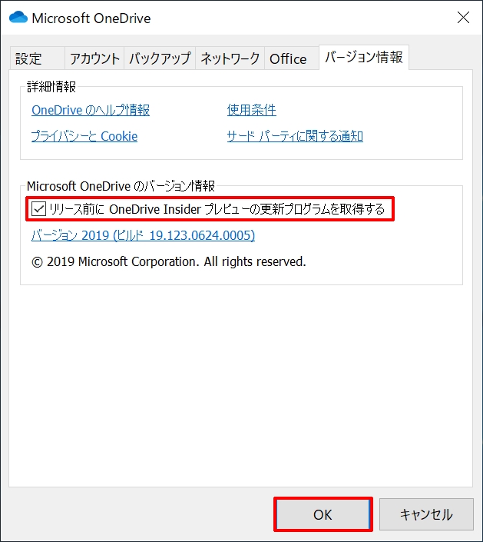Click the 'Microsoft OneDrive のバージョン情報' group label
This screenshot has width=483, height=542.
(x=121, y=186)
